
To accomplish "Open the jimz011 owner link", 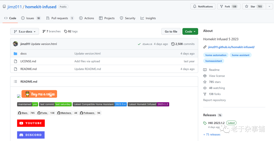I will coord(14,7).
